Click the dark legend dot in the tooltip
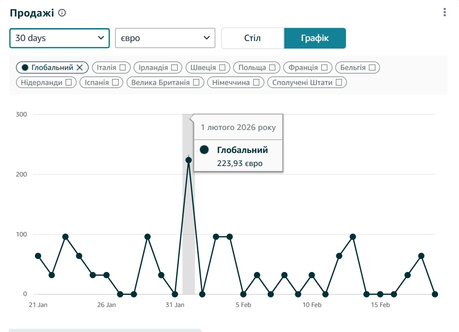 tap(204, 150)
